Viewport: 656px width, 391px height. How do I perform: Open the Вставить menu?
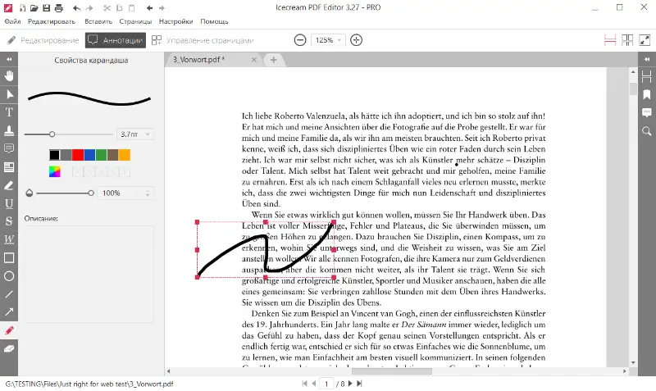point(98,21)
